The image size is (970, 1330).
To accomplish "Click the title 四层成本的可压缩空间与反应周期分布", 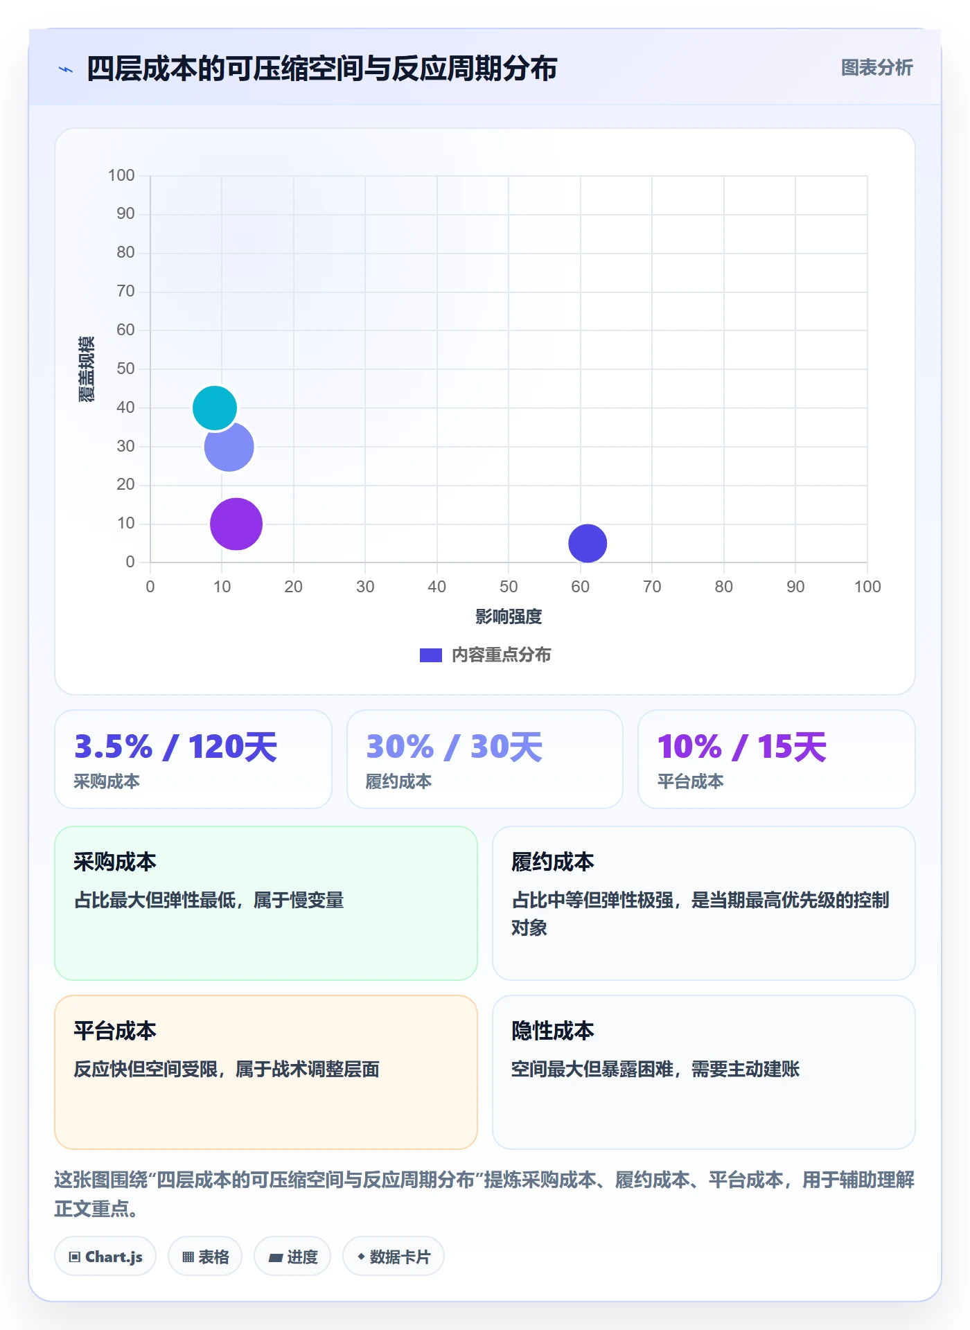I will pos(322,69).
